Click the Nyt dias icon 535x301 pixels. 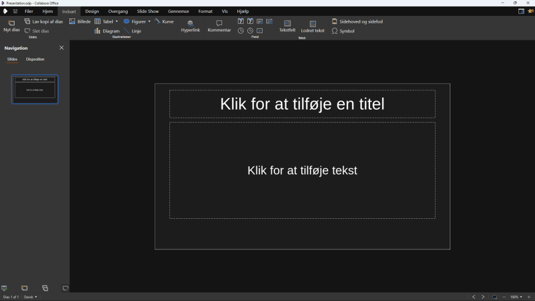11,23
